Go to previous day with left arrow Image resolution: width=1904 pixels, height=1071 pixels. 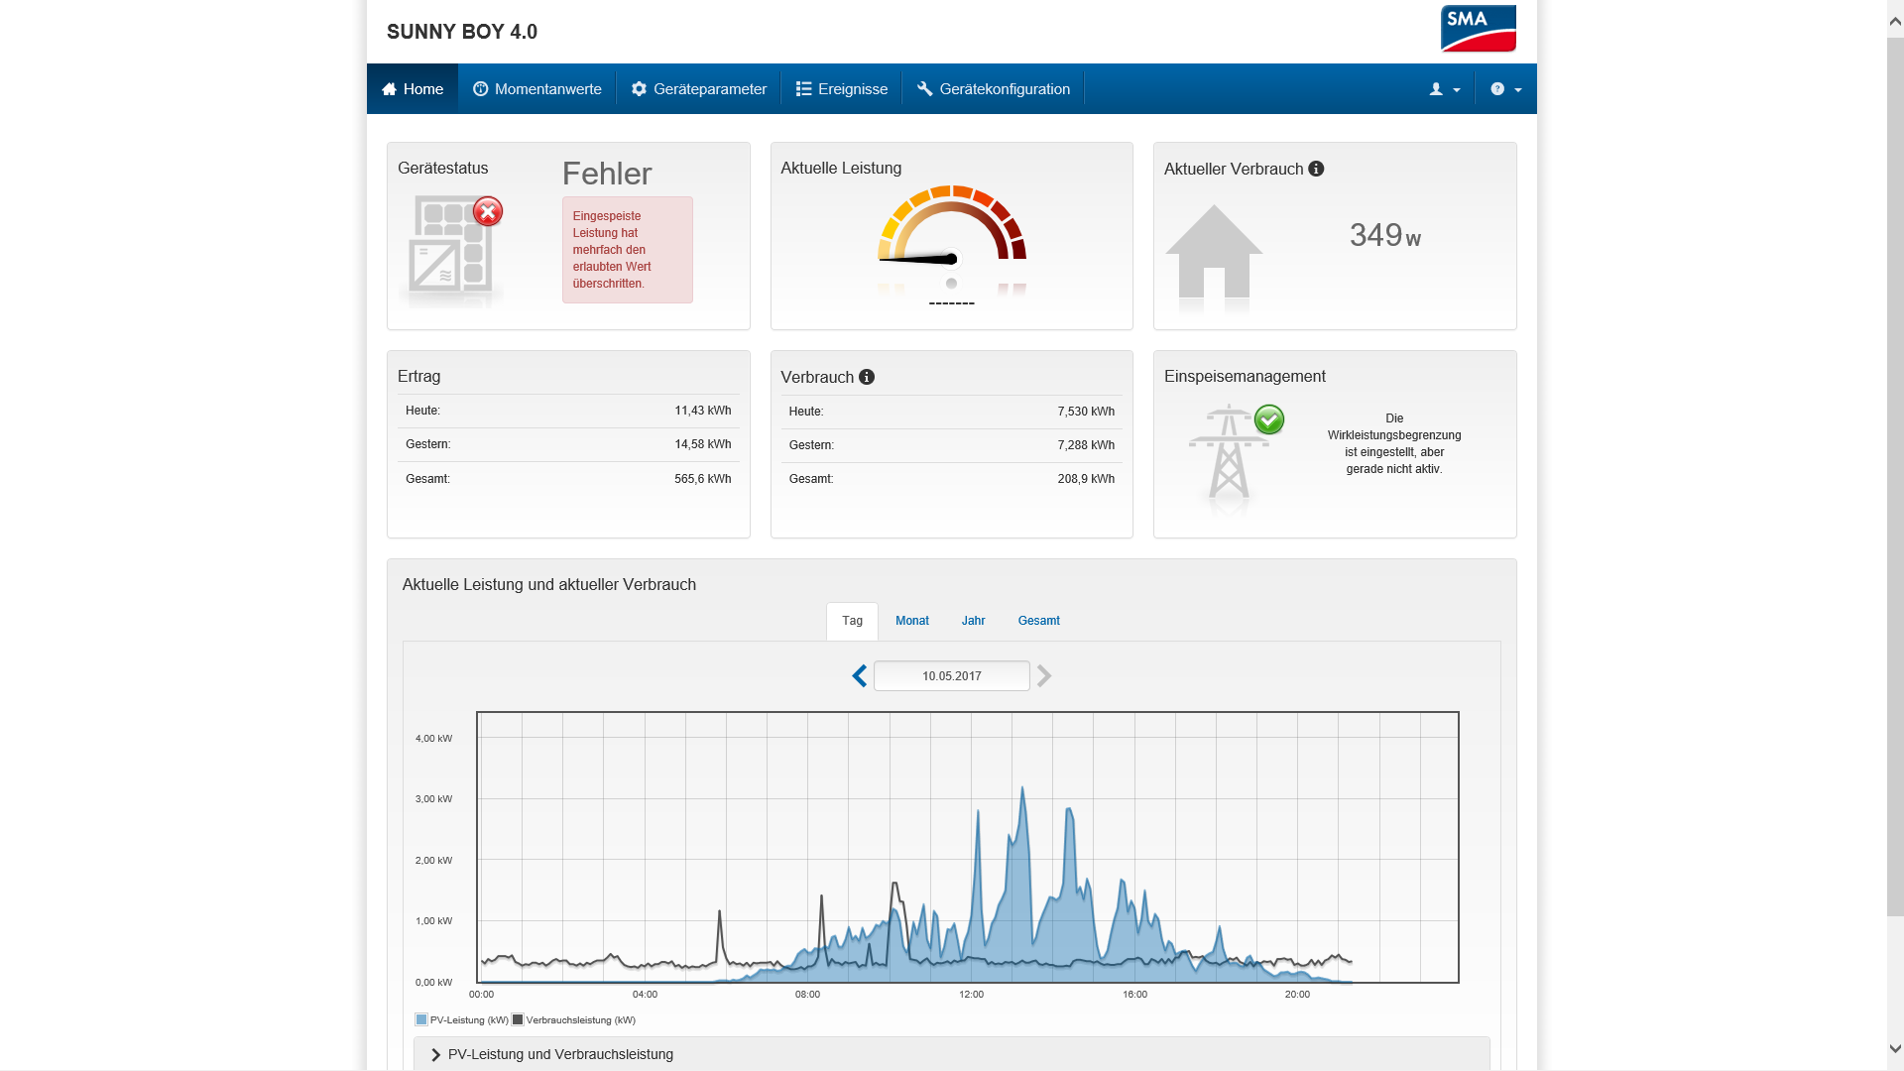(x=859, y=676)
